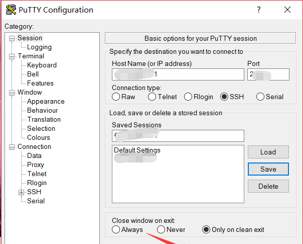Click the Save session button

tap(268, 169)
